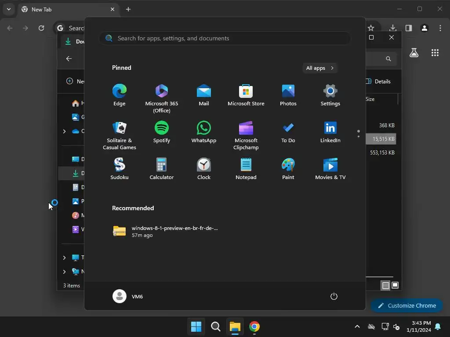Viewport: 450px width, 337px height.
Task: Switch to Chrome on the taskbar
Action: click(x=254, y=326)
